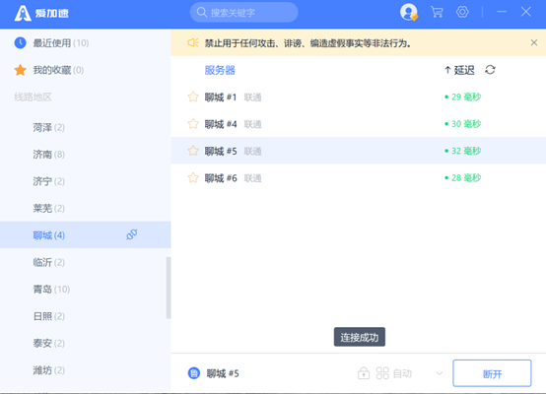Dismiss the yellow notice banner
Image resolution: width=546 pixels, height=394 pixels.
click(534, 42)
